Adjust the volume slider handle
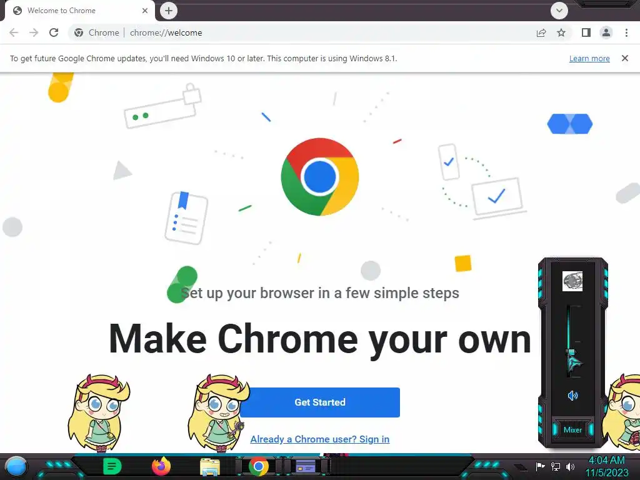The width and height of the screenshot is (640, 480). point(571,352)
